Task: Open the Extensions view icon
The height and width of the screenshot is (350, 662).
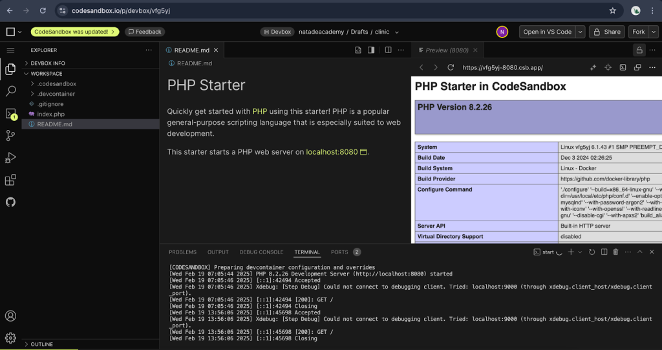Action: click(10, 180)
